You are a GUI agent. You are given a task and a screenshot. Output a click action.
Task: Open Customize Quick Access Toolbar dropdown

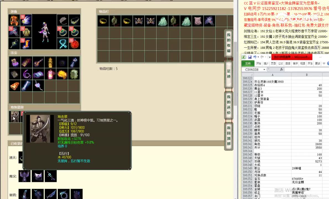270,57
